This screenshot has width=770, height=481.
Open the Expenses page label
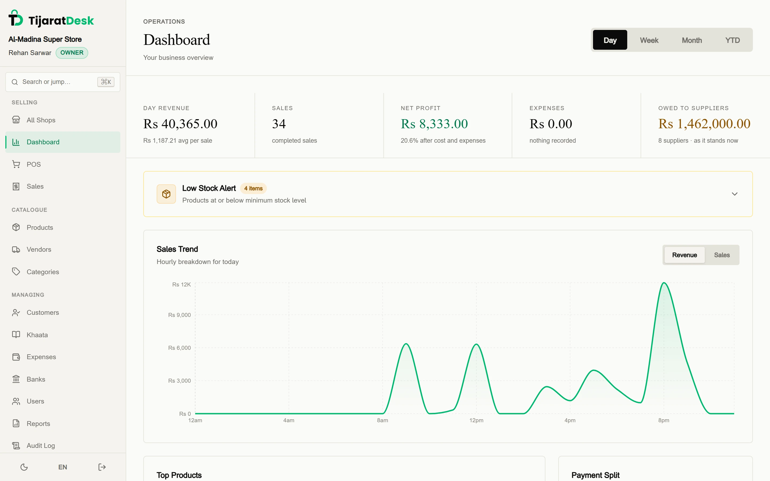pos(41,357)
